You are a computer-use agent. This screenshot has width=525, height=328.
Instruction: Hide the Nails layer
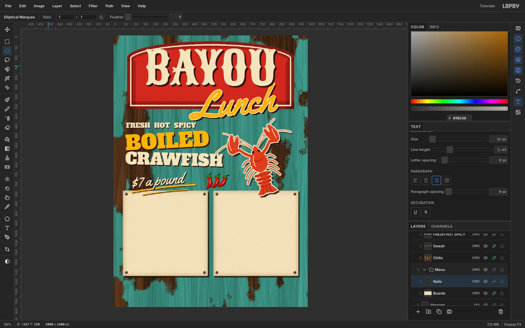pyautogui.click(x=486, y=281)
